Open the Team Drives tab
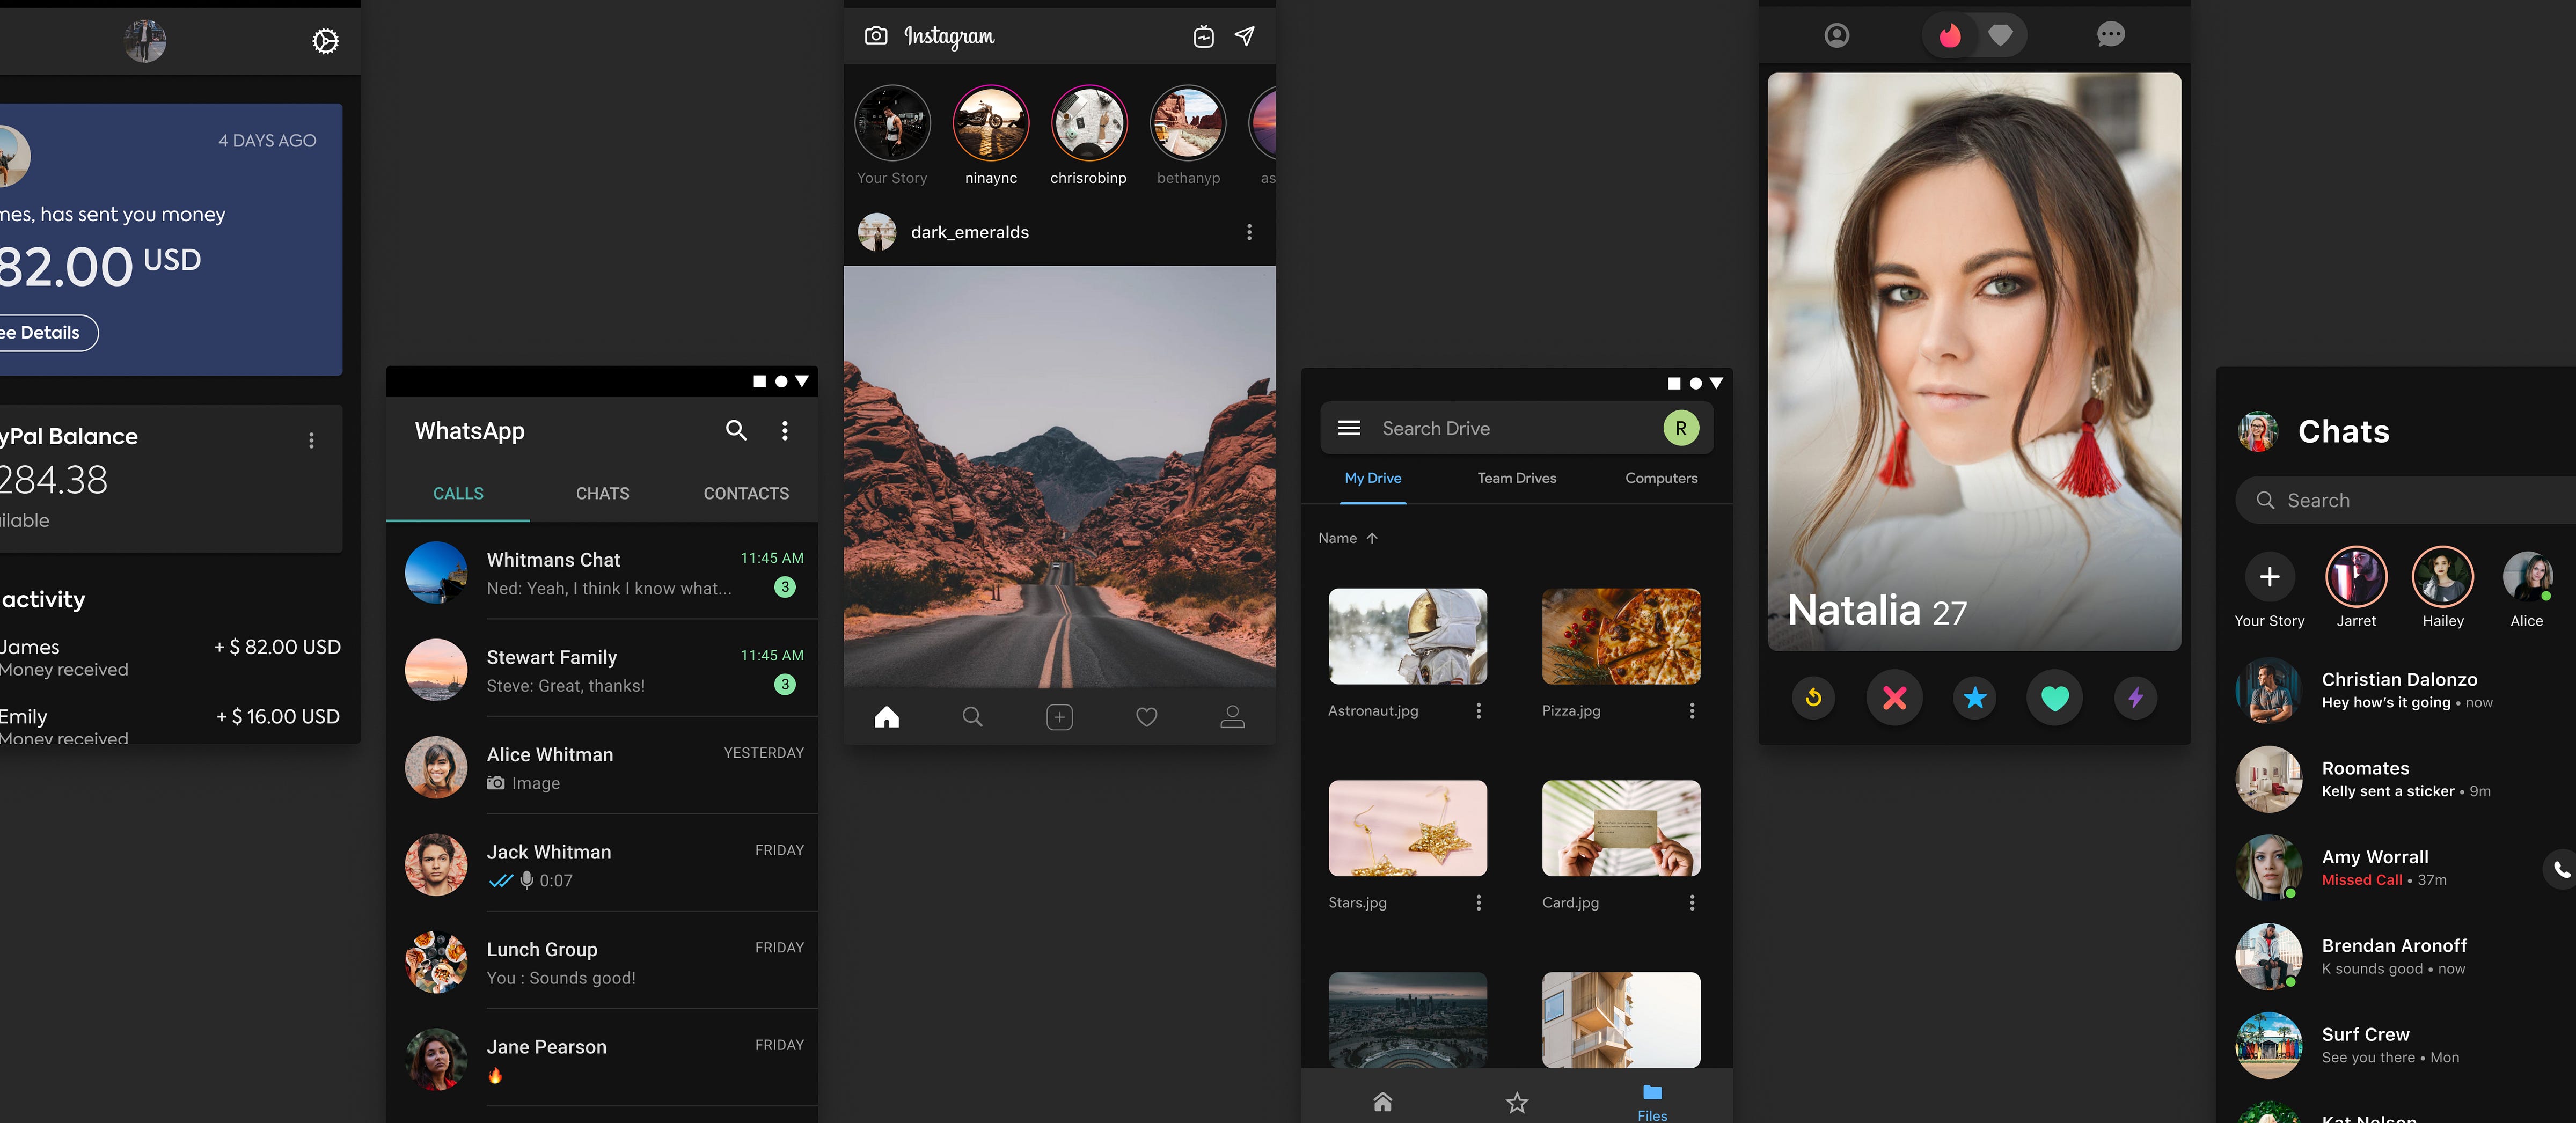 click(x=1516, y=478)
